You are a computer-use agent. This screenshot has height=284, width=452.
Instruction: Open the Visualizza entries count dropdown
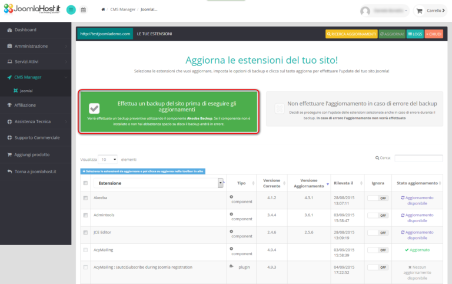point(107,159)
